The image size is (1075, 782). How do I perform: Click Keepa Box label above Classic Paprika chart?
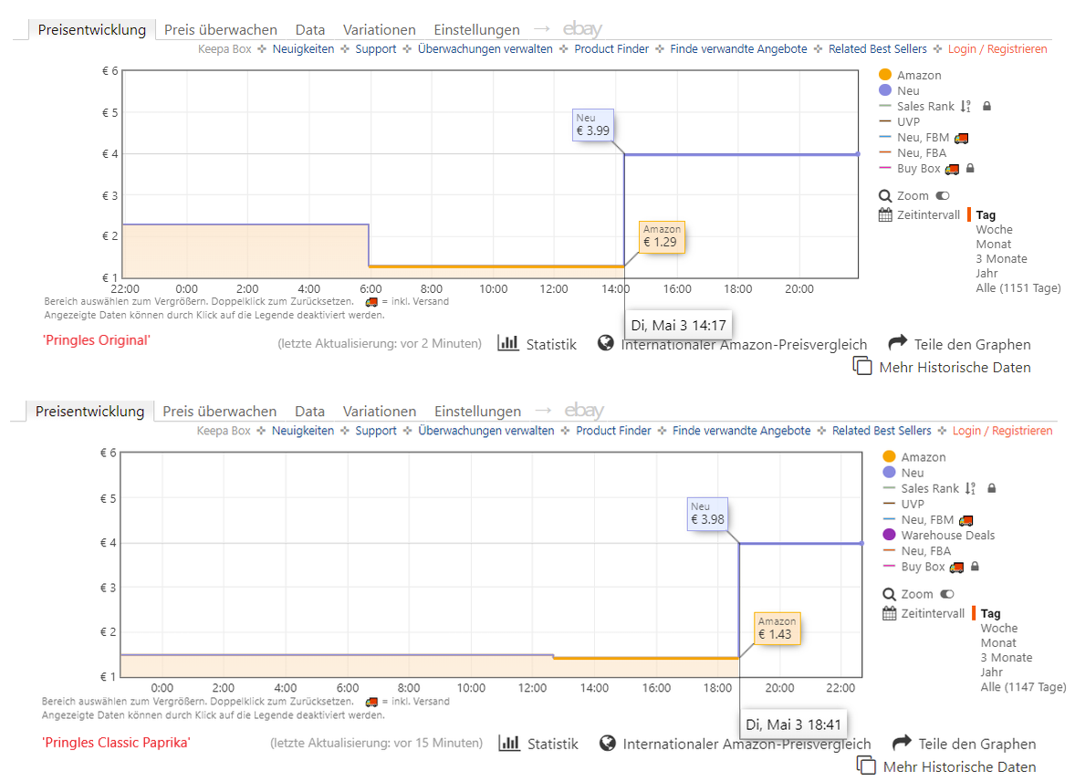224,431
